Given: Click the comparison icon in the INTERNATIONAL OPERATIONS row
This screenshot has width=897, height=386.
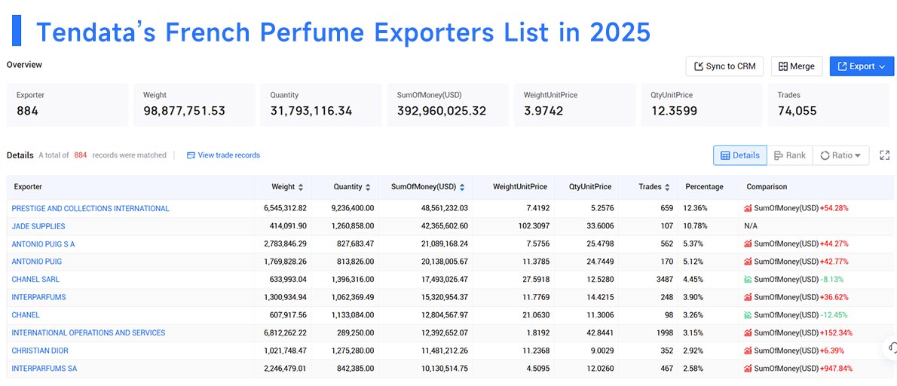Looking at the screenshot, I should [748, 332].
